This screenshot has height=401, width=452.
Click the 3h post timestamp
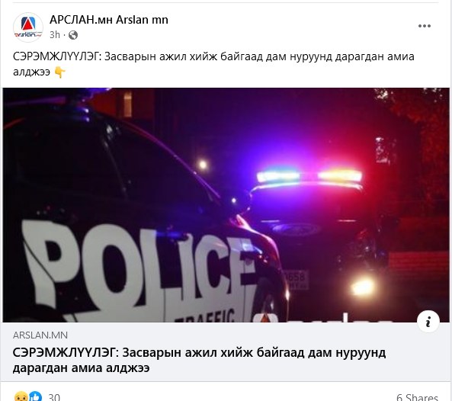54,35
